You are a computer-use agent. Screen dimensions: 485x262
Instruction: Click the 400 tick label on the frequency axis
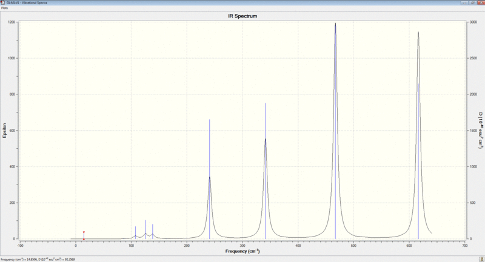[x=298, y=246]
